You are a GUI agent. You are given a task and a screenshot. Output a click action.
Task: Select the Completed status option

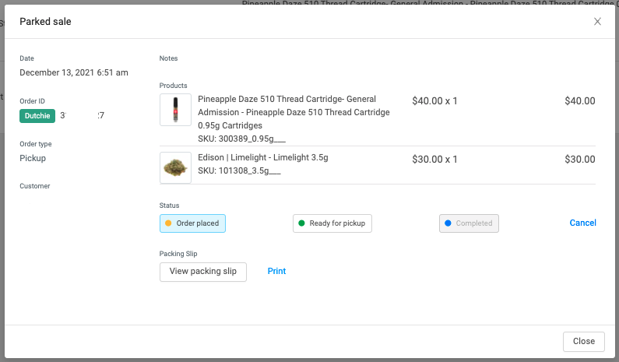click(469, 223)
